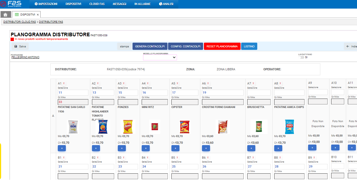Remove product from slot A4 using red X
The width and height of the screenshot is (357, 180).
click(148, 83)
